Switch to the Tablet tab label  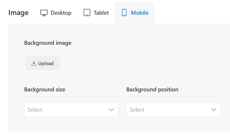click(x=101, y=13)
